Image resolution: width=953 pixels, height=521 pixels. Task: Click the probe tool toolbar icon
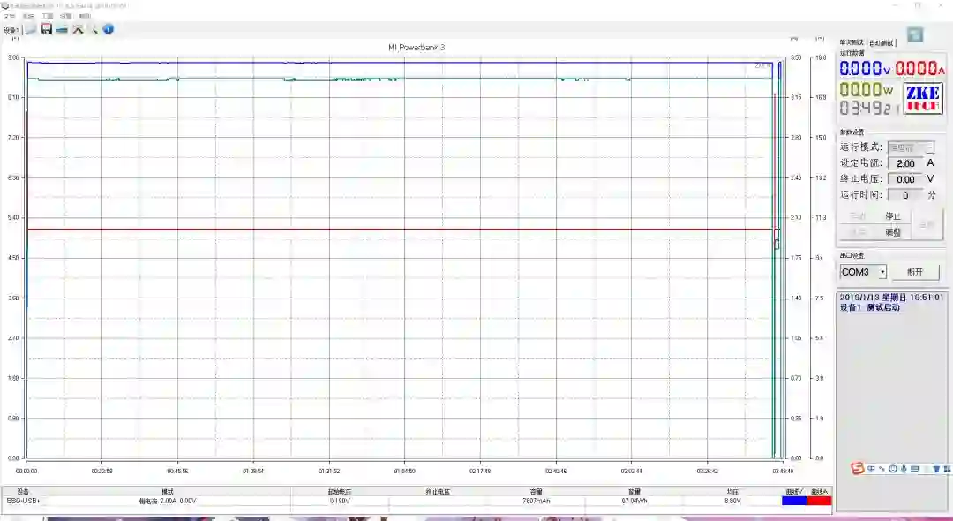tap(94, 29)
